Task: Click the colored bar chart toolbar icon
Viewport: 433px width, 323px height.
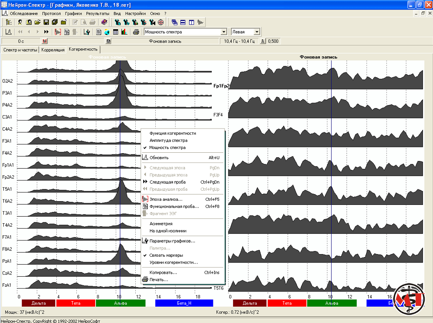Action: [x=124, y=32]
